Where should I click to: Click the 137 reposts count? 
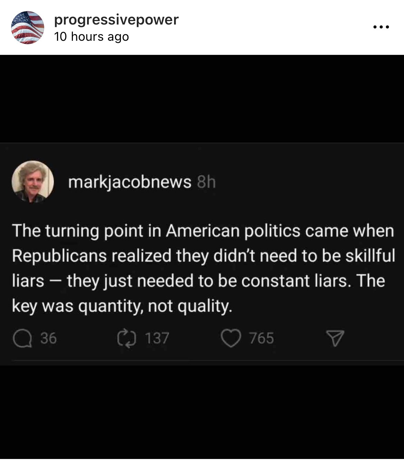pos(157,338)
